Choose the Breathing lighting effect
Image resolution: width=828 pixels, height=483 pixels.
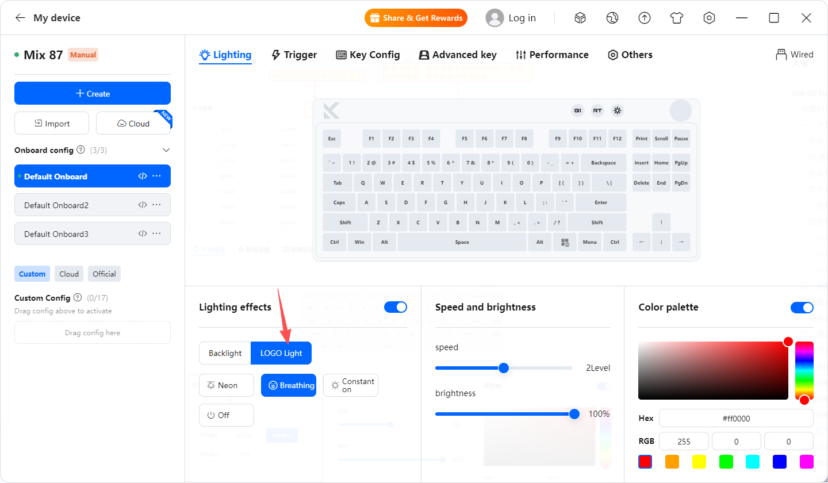click(289, 385)
